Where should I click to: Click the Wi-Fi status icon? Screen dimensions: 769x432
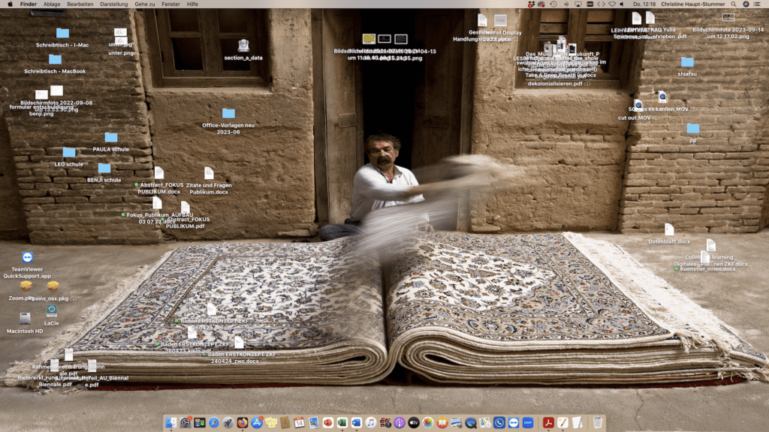pos(613,4)
